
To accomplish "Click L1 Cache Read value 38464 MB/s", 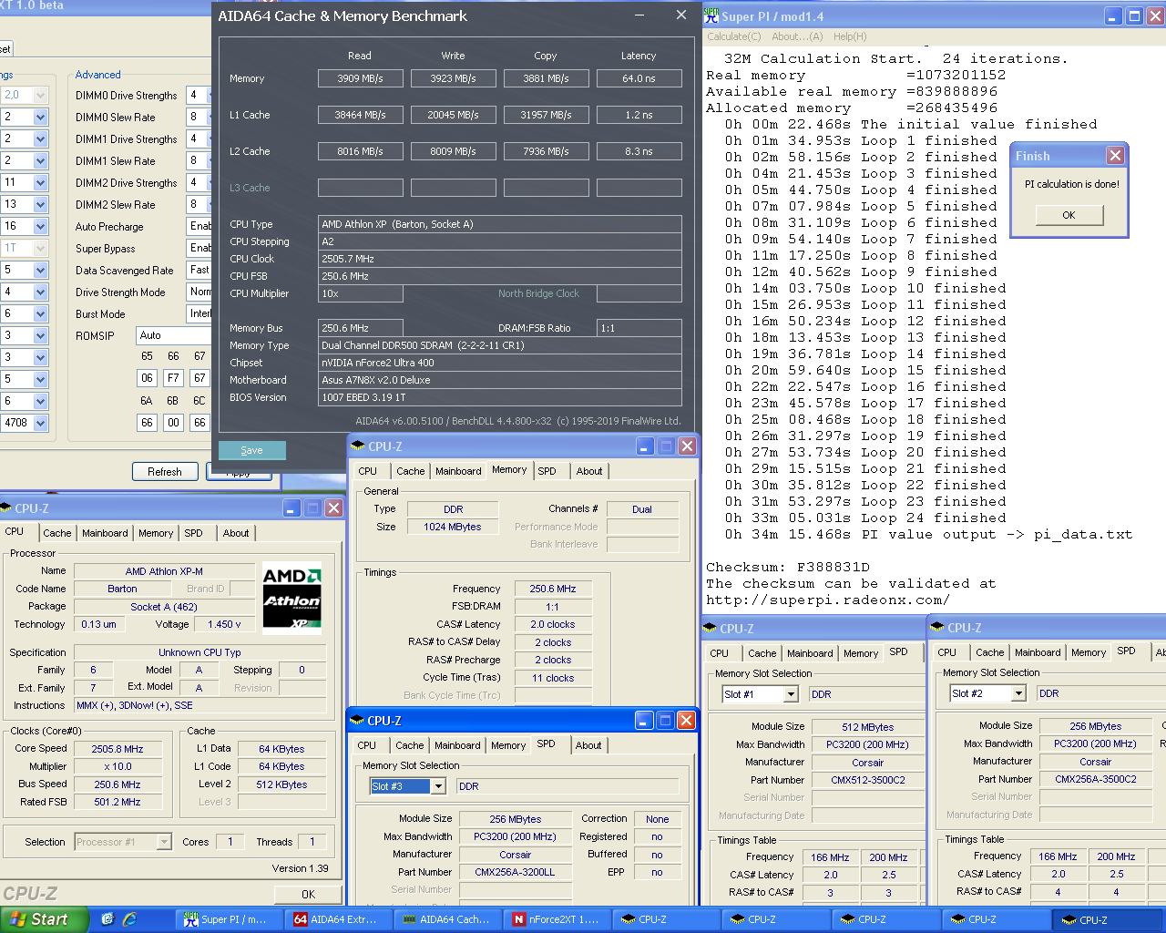I will (361, 115).
